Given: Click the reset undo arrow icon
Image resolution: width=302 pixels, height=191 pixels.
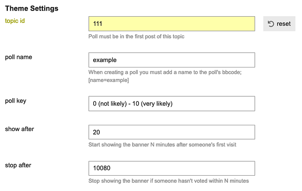Looking at the screenshot, I should pyautogui.click(x=271, y=24).
